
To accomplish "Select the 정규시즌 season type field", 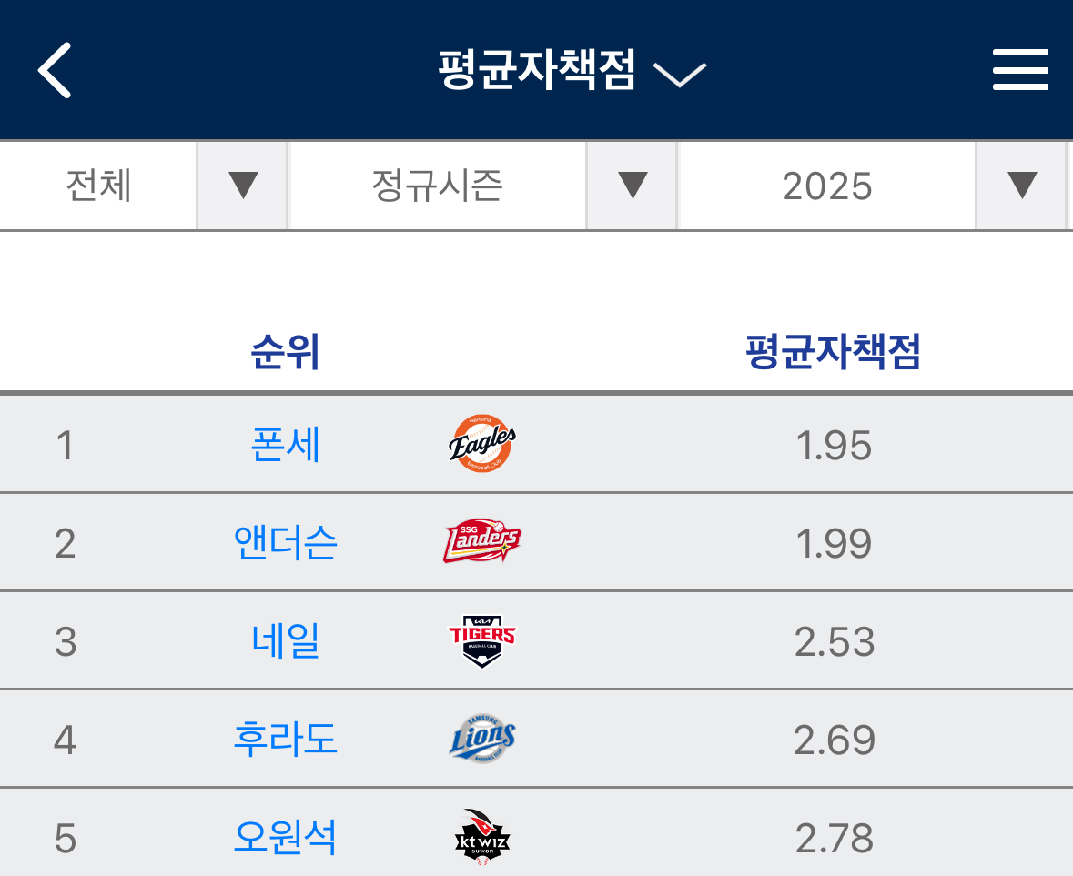I will 437,186.
